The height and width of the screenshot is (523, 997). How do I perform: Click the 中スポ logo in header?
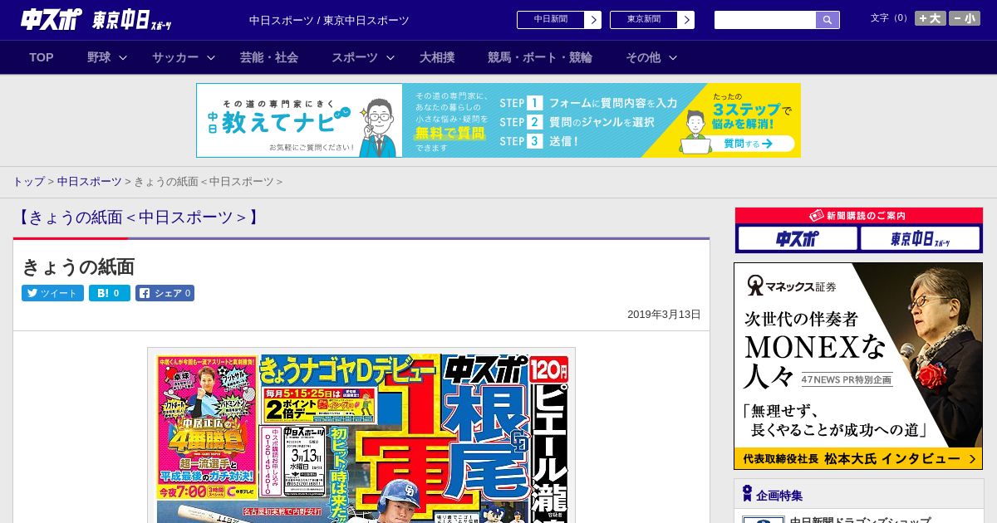pyautogui.click(x=51, y=20)
